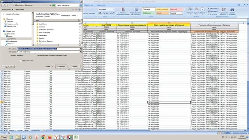Screen dimensions: 249x140
Task: Click the percent style icon in number group
Action: point(104,13)
